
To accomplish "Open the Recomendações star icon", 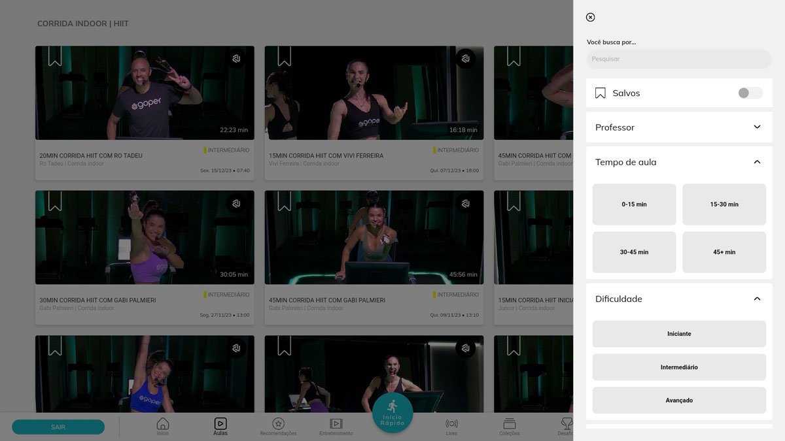I will pyautogui.click(x=278, y=424).
